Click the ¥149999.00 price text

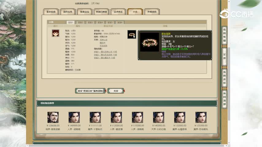coord(74,126)
